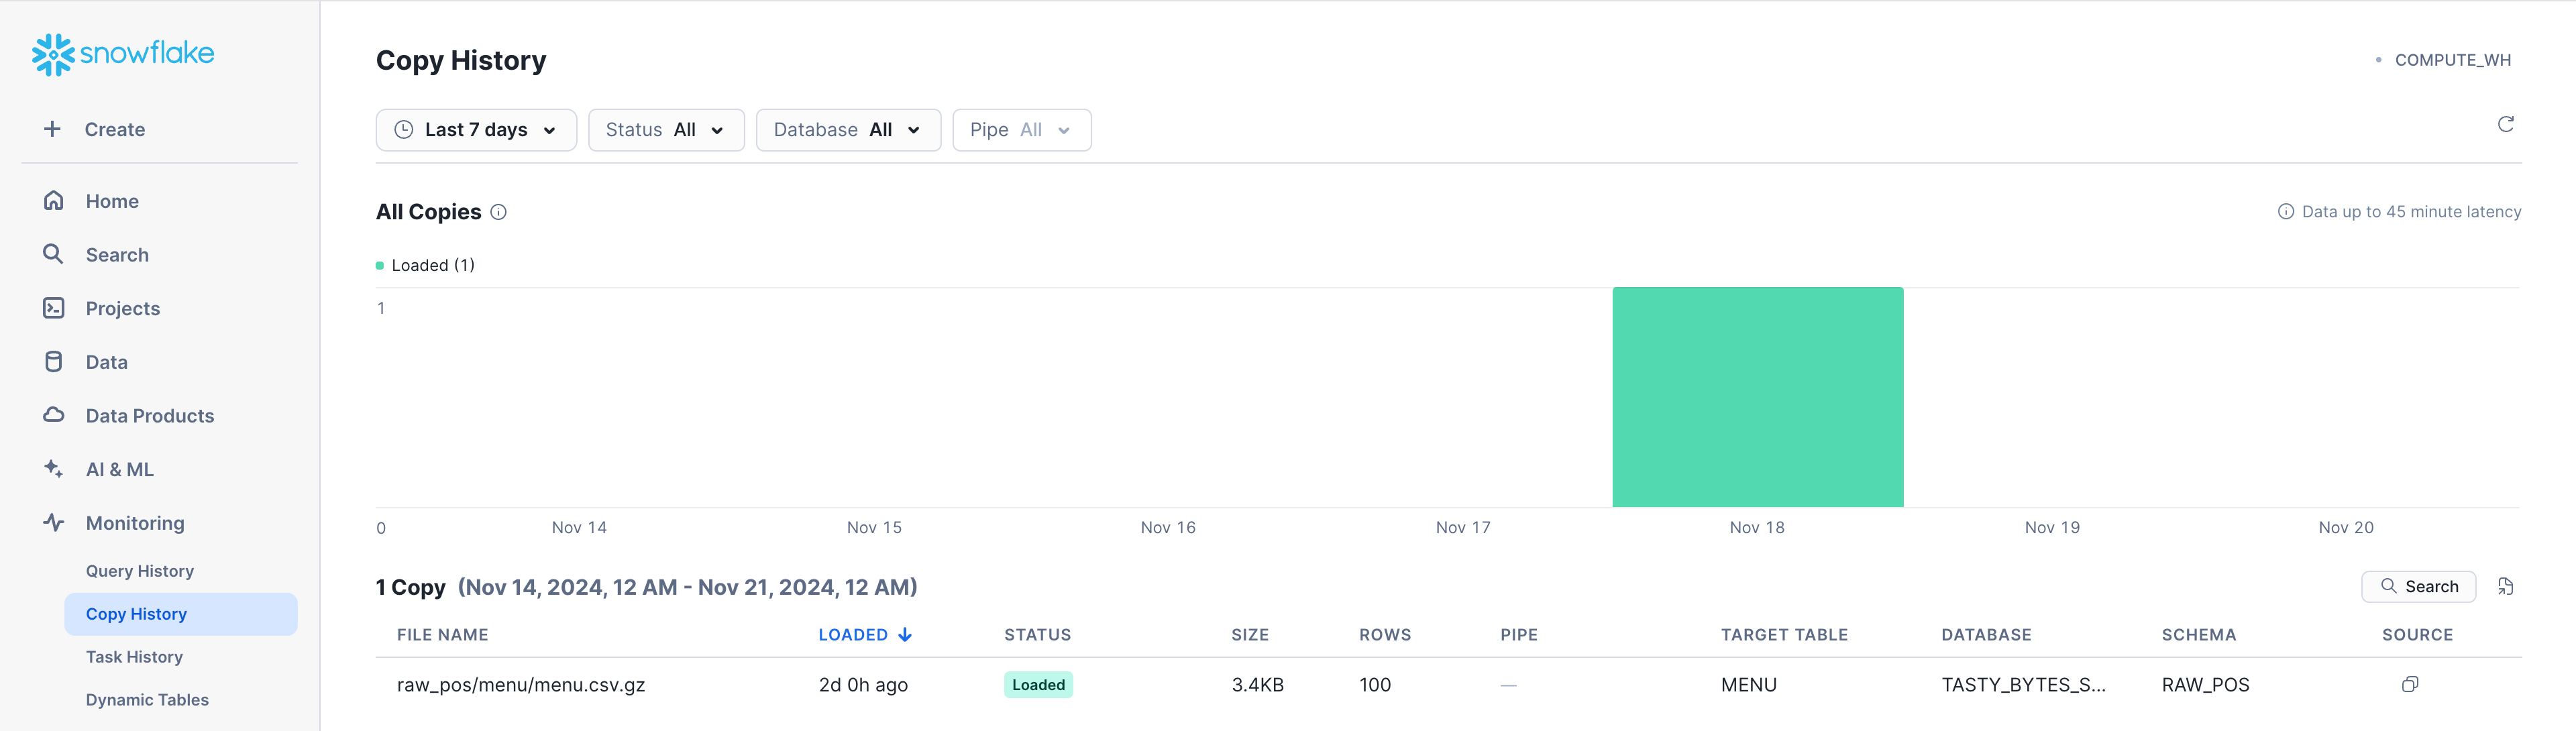Toggle the Loaded legend in chart
The width and height of the screenshot is (2576, 731).
click(425, 265)
